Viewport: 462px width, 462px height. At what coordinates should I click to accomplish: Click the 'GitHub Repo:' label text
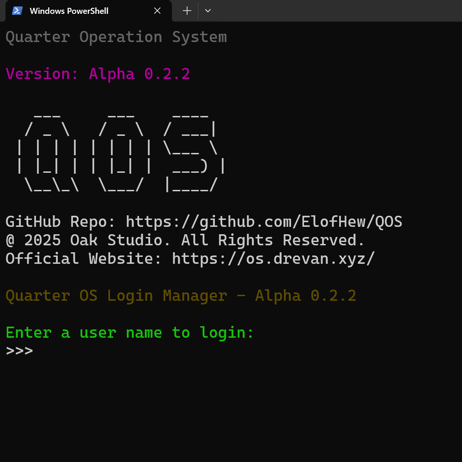tap(61, 222)
